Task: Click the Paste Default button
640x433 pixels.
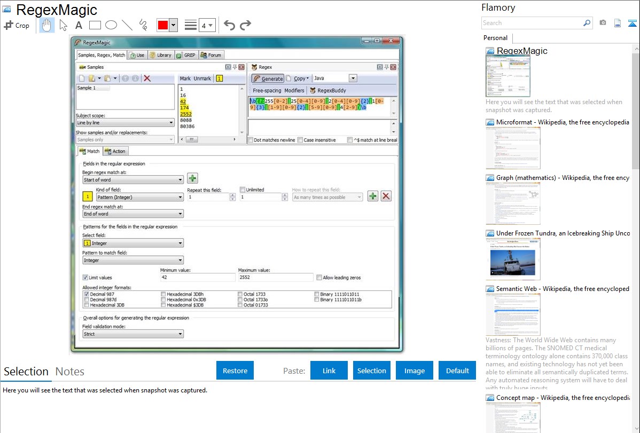Action: [457, 371]
